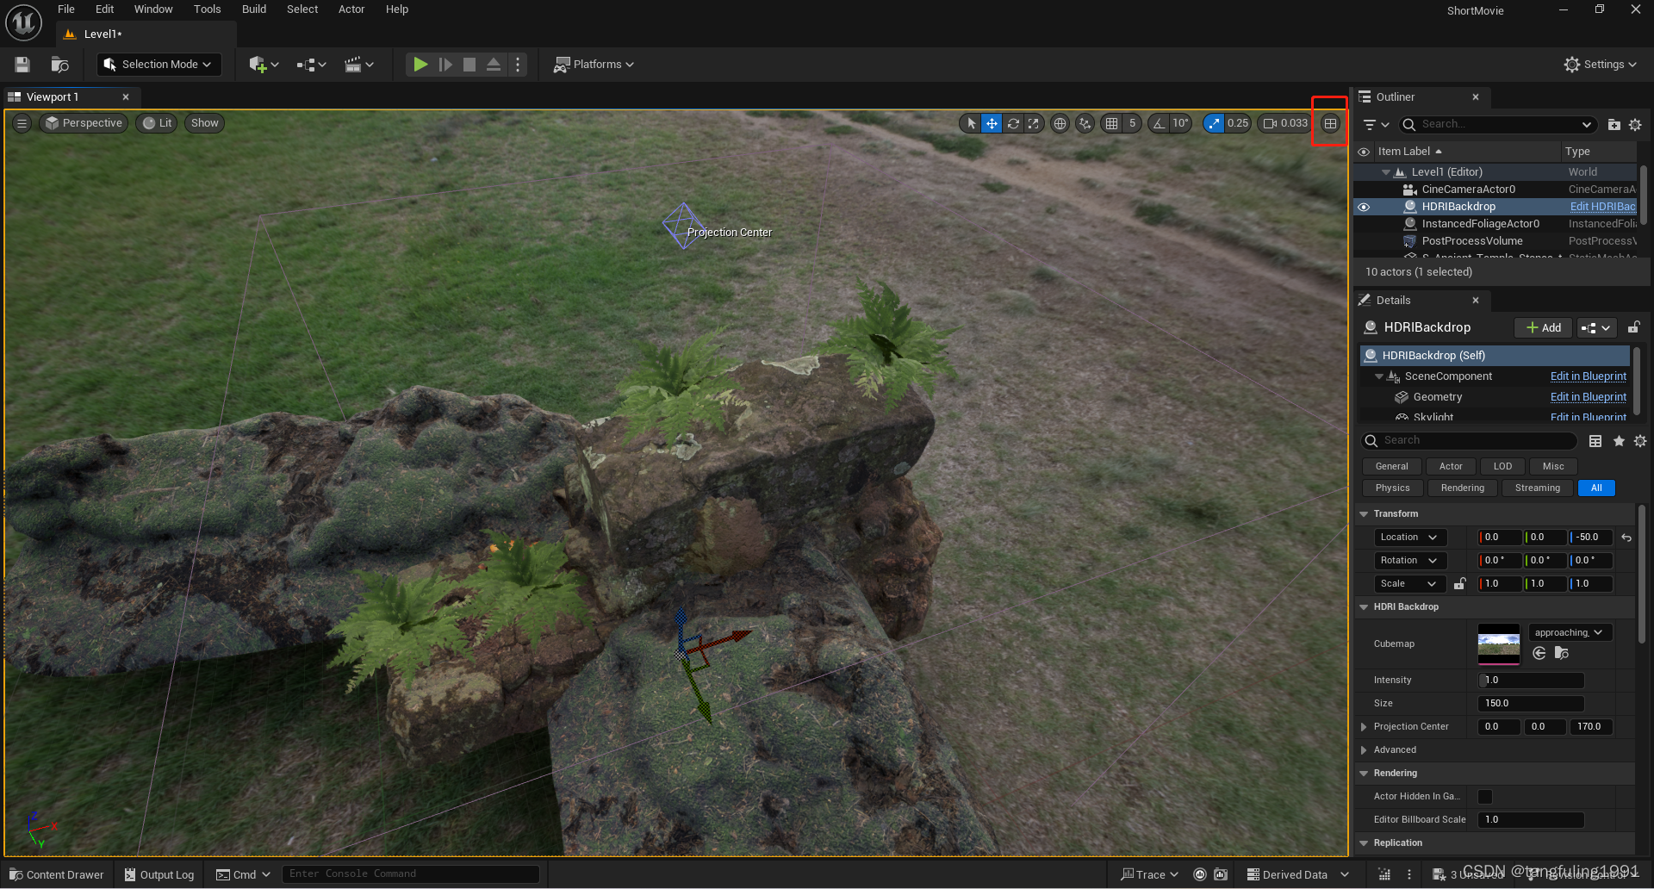This screenshot has width=1654, height=889.
Task: Open the Perspective view mode menu
Action: [x=84, y=123]
